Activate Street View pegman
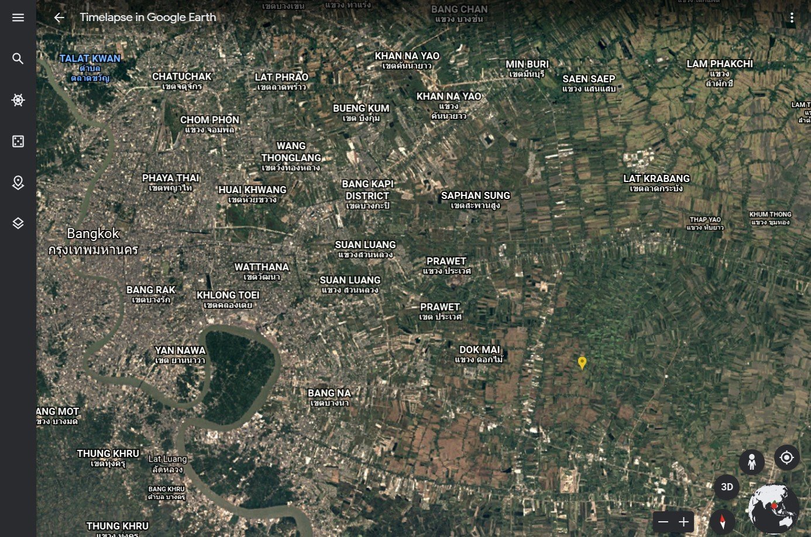 (x=751, y=462)
